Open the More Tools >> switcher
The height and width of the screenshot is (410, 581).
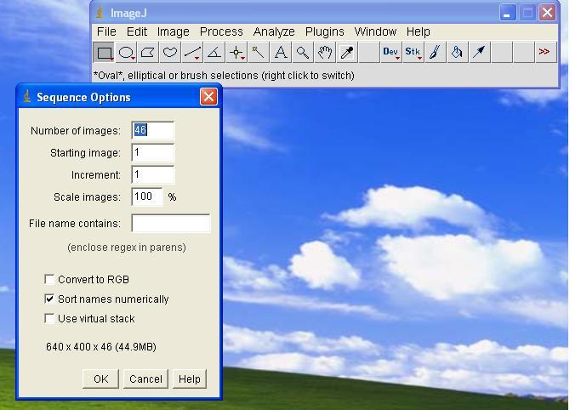coord(544,53)
